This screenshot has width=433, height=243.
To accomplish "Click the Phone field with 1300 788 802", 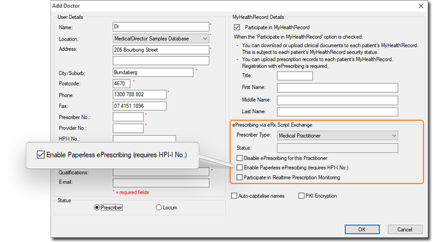I will [139, 95].
